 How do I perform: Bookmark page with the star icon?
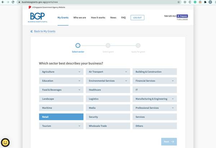179,2
